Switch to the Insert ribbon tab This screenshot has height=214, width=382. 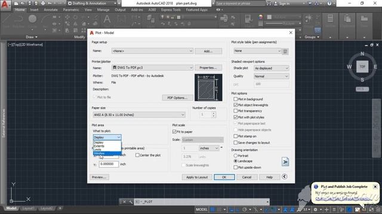tap(34, 10)
